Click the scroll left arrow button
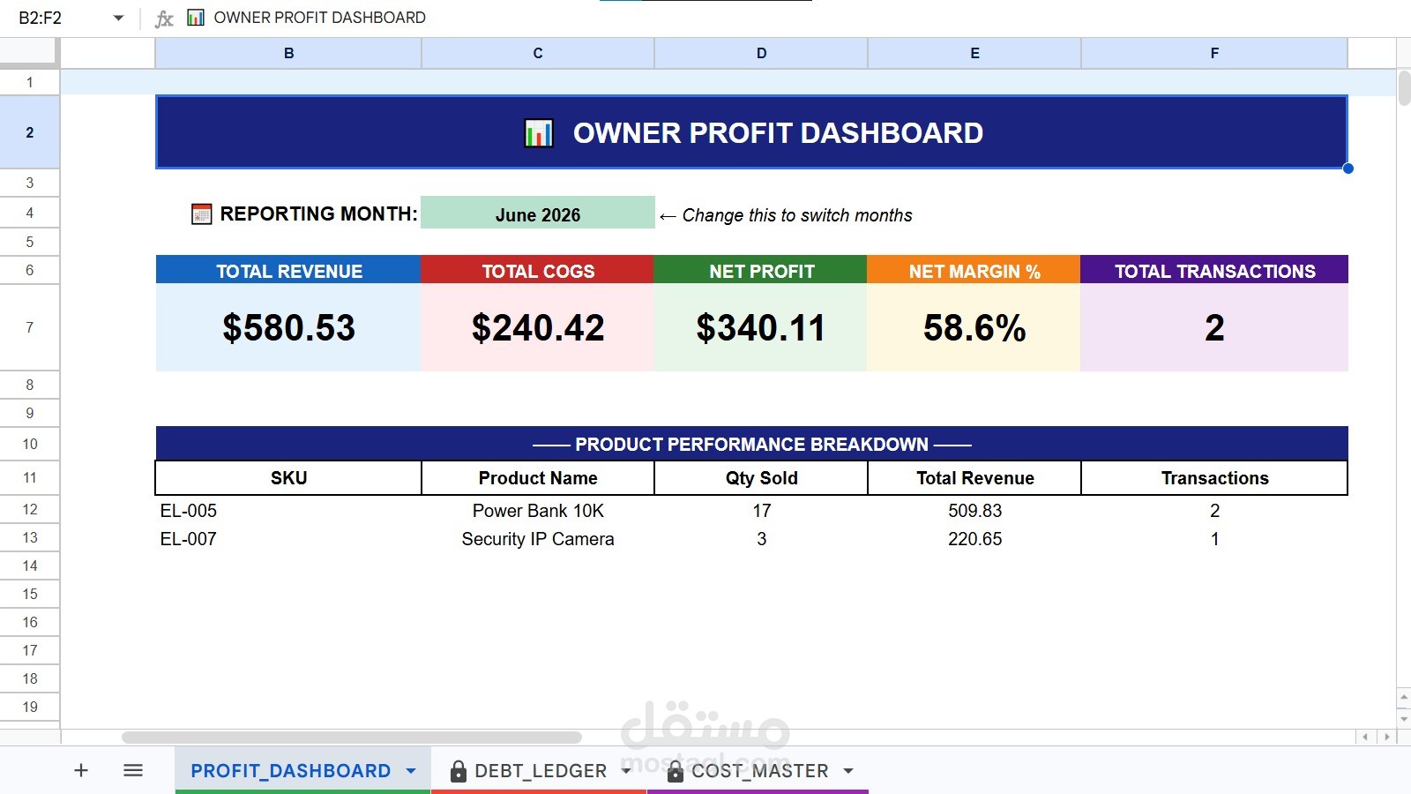The width and height of the screenshot is (1411, 794). (1365, 737)
